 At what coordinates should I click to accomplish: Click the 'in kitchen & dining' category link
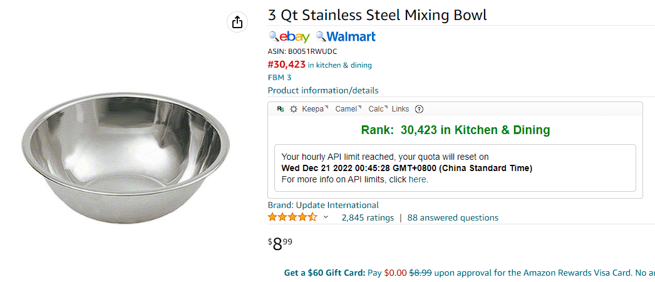[339, 65]
